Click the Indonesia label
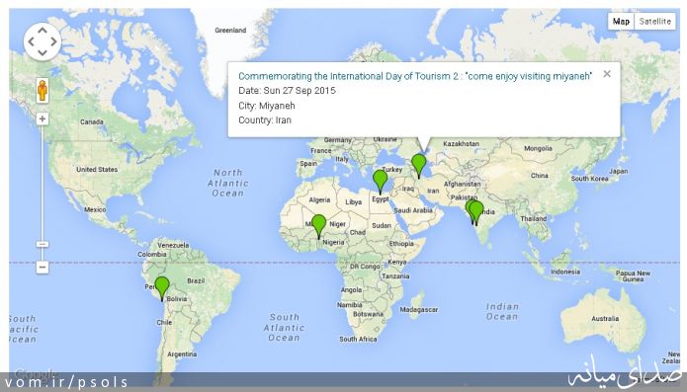 click(x=565, y=272)
